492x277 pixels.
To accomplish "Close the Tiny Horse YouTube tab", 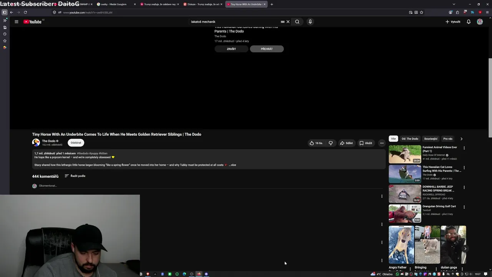I will pyautogui.click(x=264, y=4).
